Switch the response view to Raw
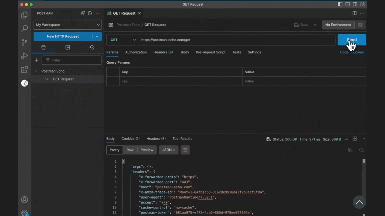 tap(130, 150)
